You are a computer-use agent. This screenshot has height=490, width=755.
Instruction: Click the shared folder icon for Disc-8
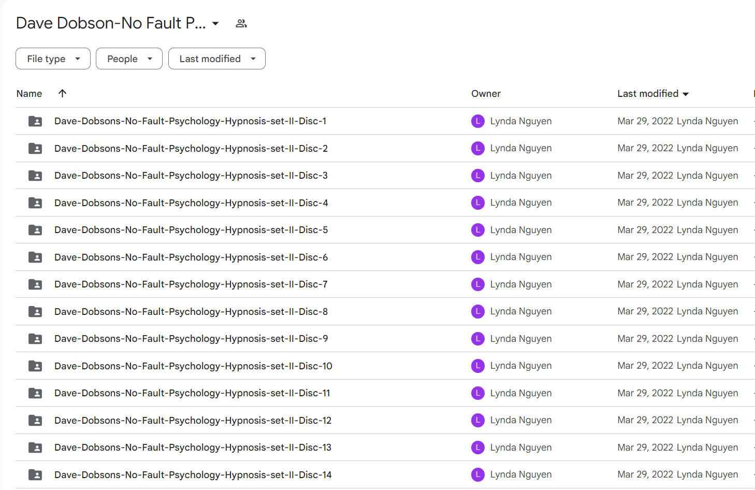[x=35, y=311]
